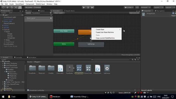Switch to the Game tab
176x99 pixels.
click(42, 11)
